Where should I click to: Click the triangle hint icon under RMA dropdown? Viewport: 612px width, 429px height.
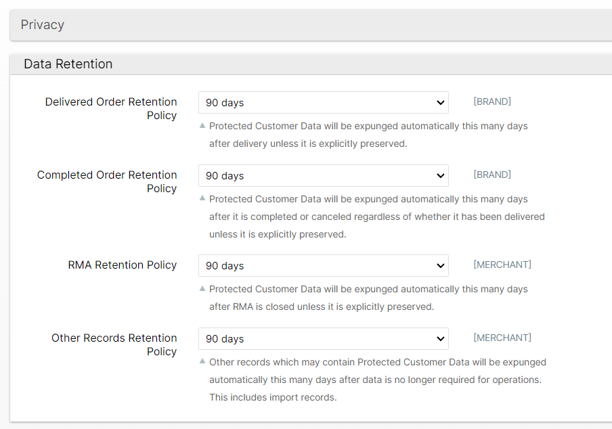point(202,288)
